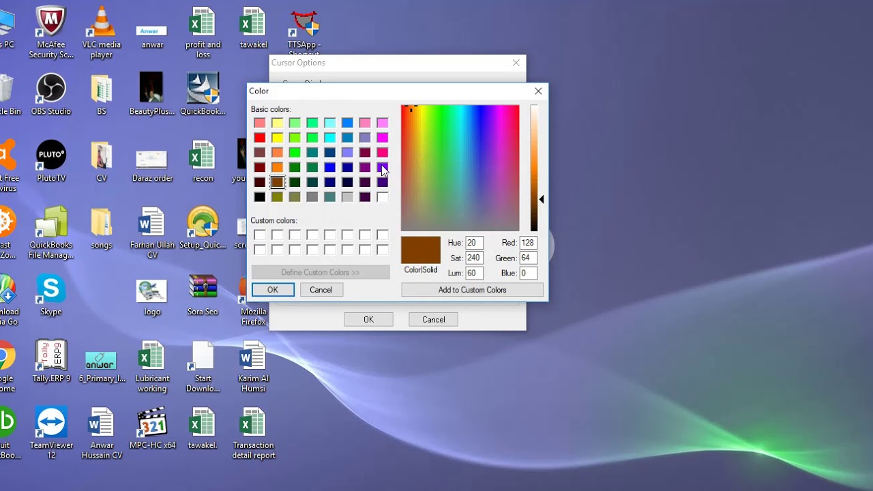Select the songs folder
The image size is (873, 491).
click(101, 228)
